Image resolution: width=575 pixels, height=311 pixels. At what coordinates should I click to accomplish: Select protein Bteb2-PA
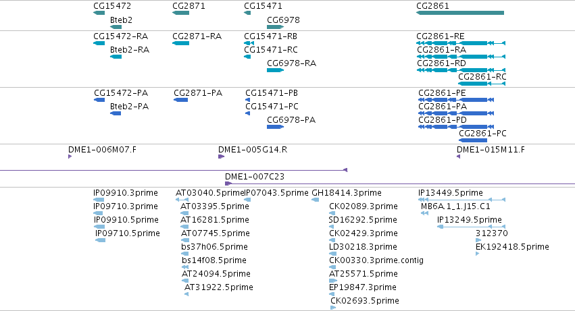pos(116,113)
